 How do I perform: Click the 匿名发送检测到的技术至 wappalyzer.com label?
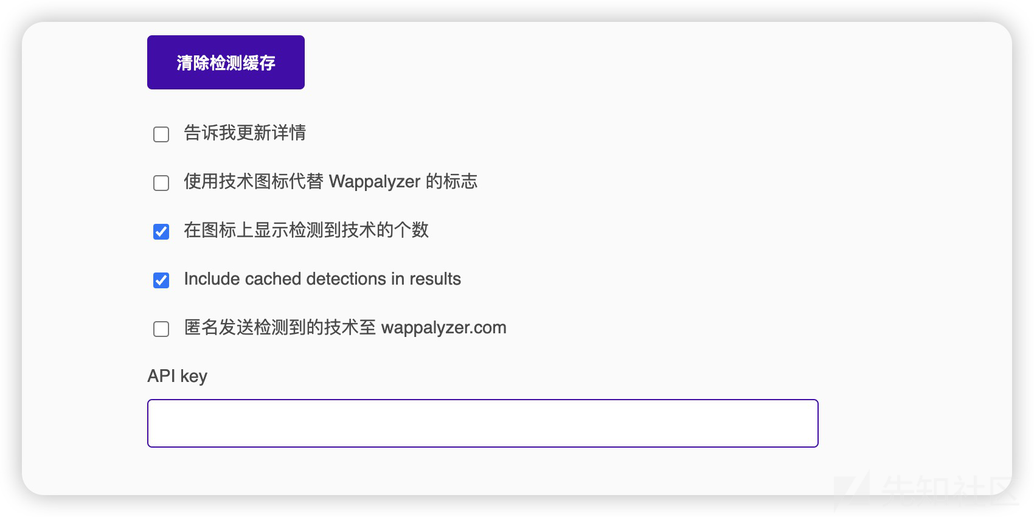345,327
